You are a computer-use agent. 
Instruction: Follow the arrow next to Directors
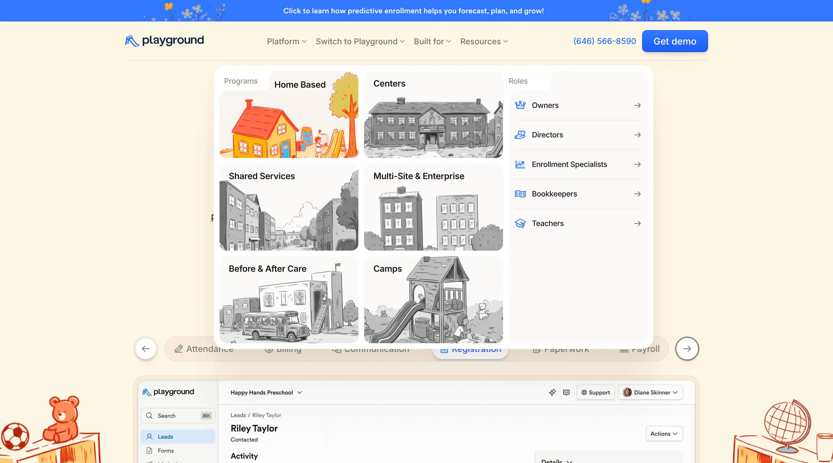click(x=637, y=135)
